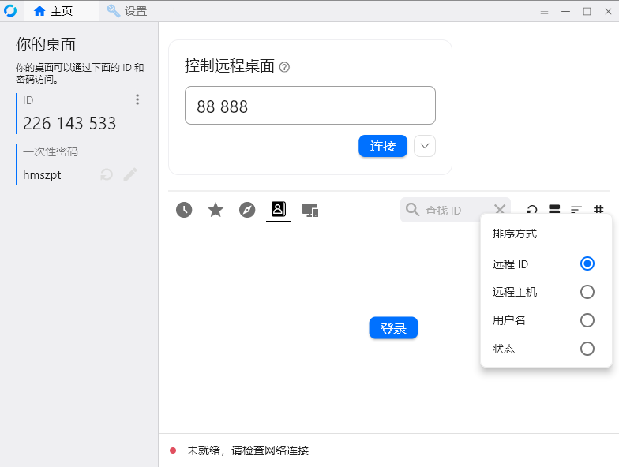The image size is (619, 467).
Task: Close the application window
Action: tap(608, 11)
